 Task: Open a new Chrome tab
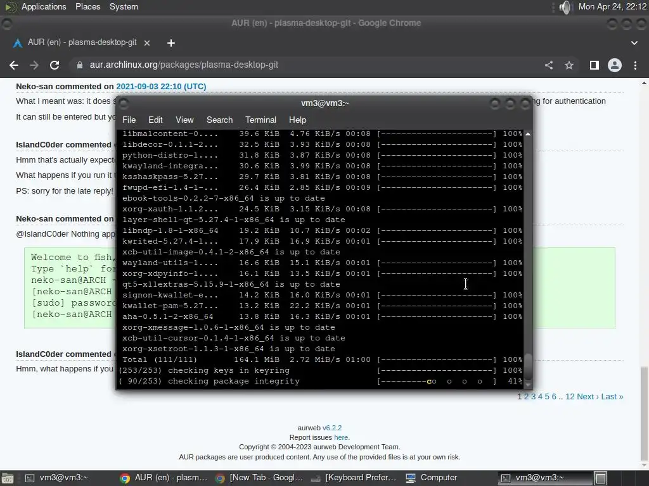(171, 43)
